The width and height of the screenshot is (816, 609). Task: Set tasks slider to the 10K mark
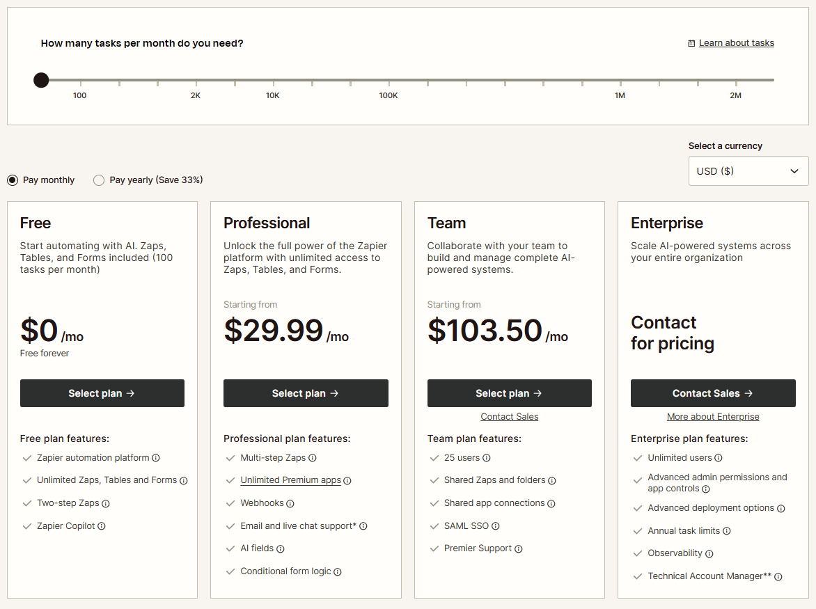[x=273, y=81]
